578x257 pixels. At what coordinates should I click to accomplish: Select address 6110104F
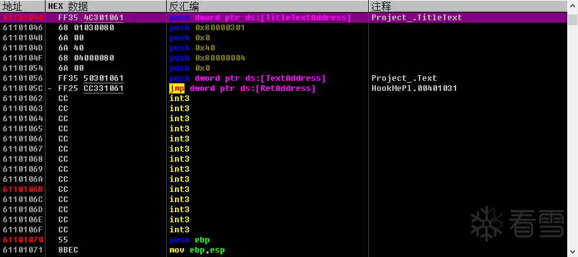click(23, 58)
